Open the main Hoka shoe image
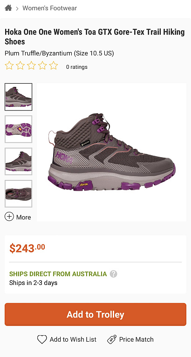Viewport: 191px width, 357px height. (x=112, y=152)
